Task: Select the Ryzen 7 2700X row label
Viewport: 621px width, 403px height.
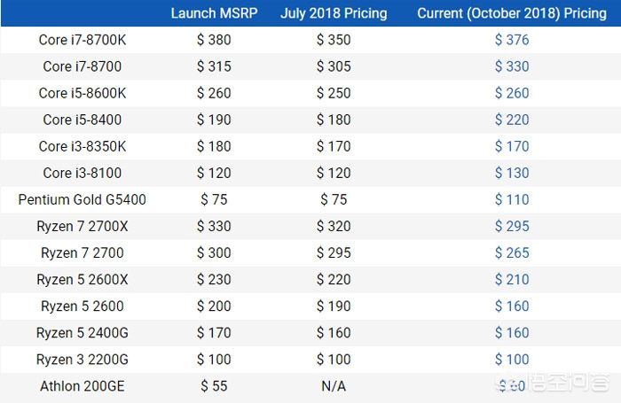Action: [83, 226]
